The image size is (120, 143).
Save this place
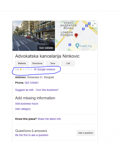coord(53,63)
